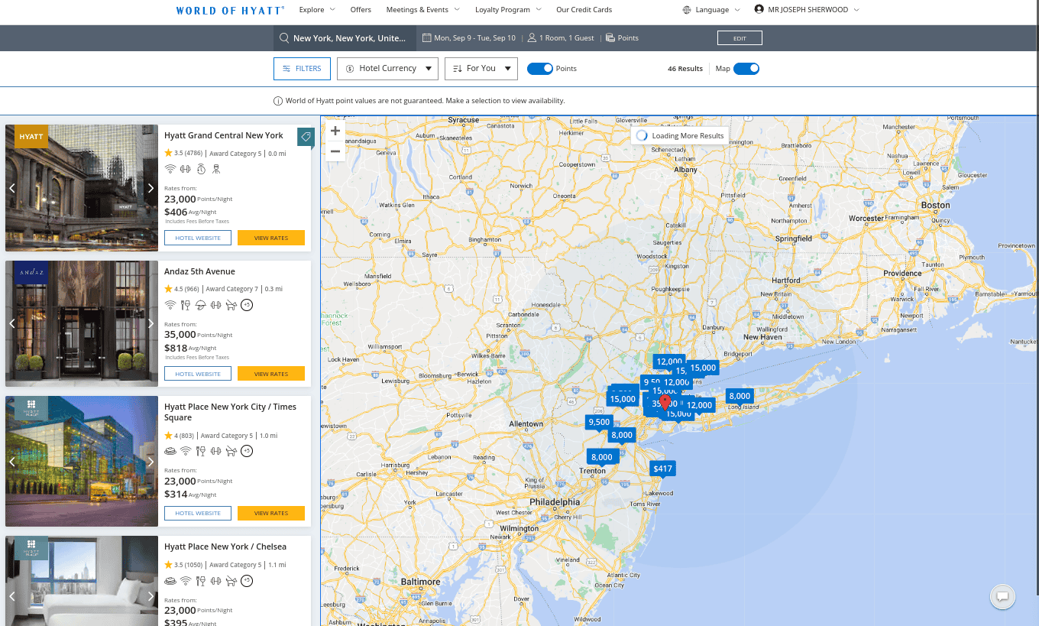Click the guest person icon in search bar
The height and width of the screenshot is (626, 1039).
pyautogui.click(x=532, y=37)
